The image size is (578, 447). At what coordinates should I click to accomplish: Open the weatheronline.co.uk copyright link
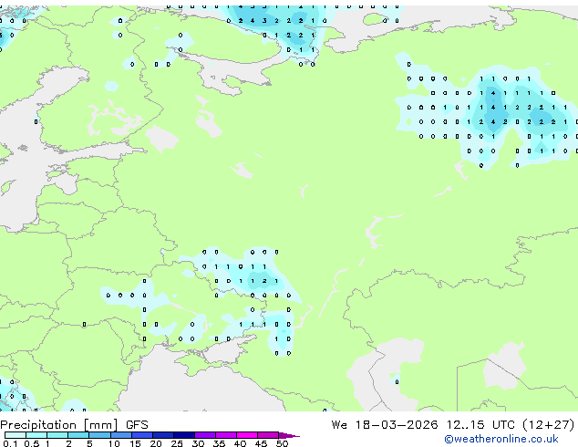pos(501,439)
